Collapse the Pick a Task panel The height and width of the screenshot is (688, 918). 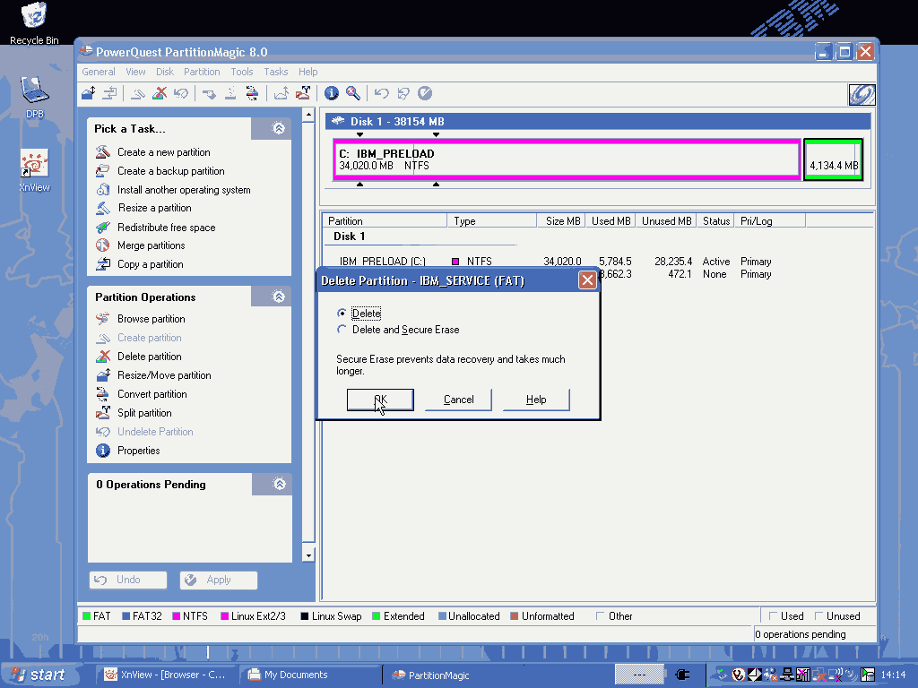click(x=279, y=129)
